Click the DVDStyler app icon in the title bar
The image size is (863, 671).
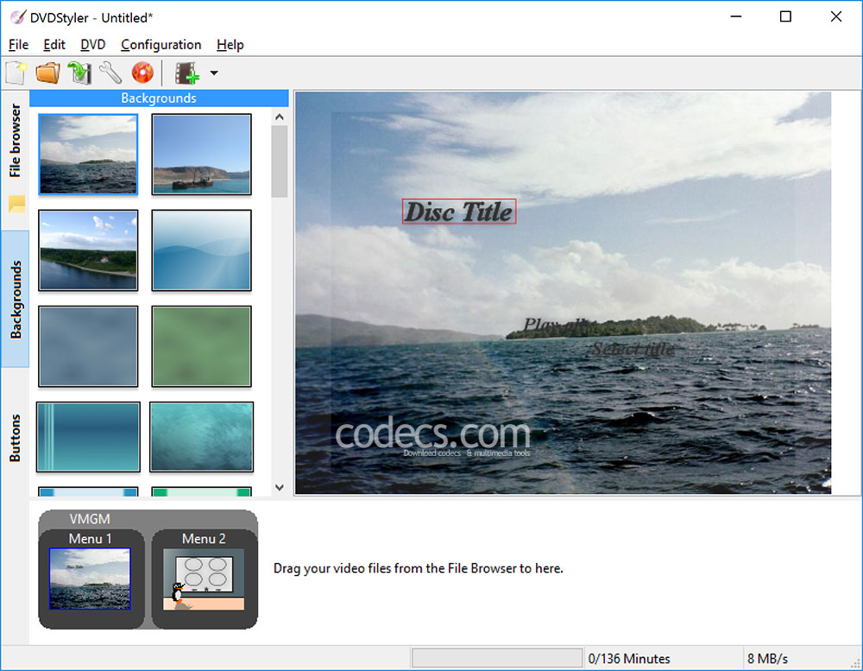(x=17, y=17)
